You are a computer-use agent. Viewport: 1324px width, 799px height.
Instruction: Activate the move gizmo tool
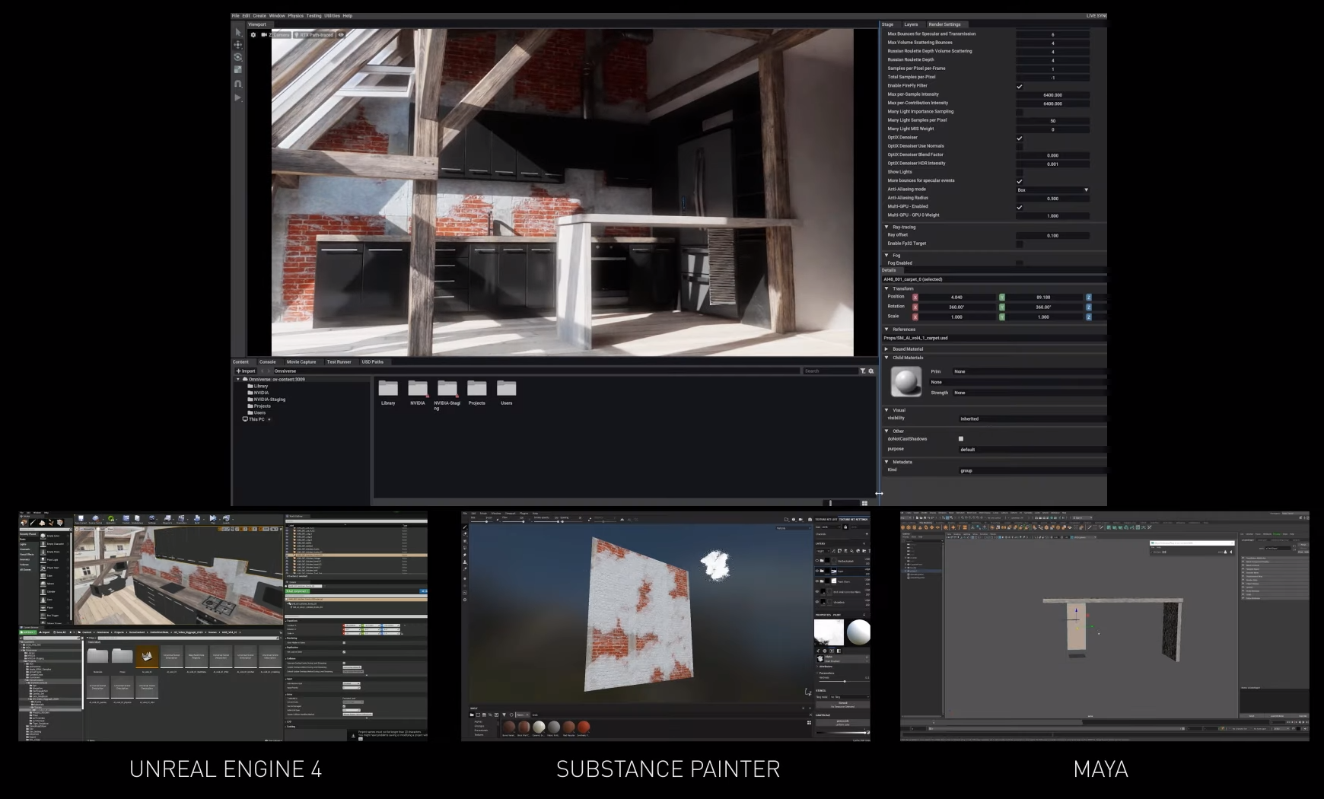click(x=238, y=45)
